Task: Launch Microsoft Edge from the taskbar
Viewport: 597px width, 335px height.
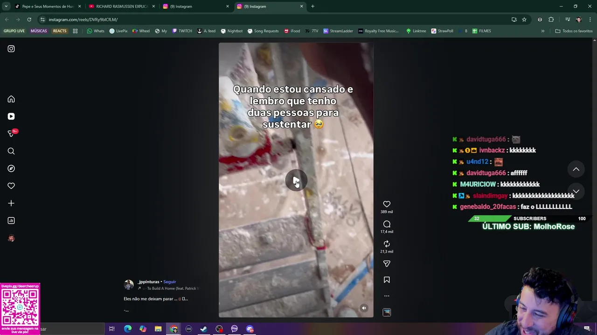Action: [x=127, y=329]
